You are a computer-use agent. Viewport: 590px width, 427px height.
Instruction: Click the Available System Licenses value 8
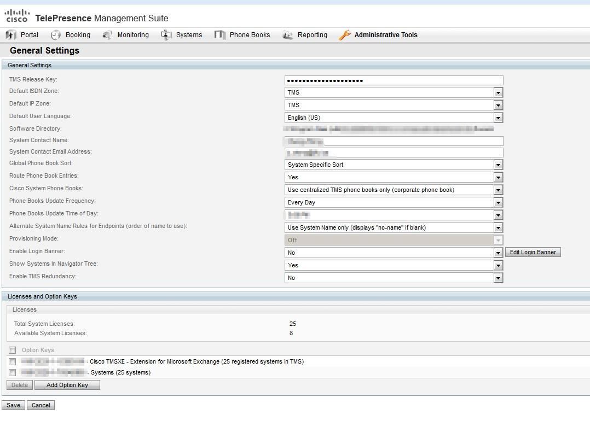291,333
